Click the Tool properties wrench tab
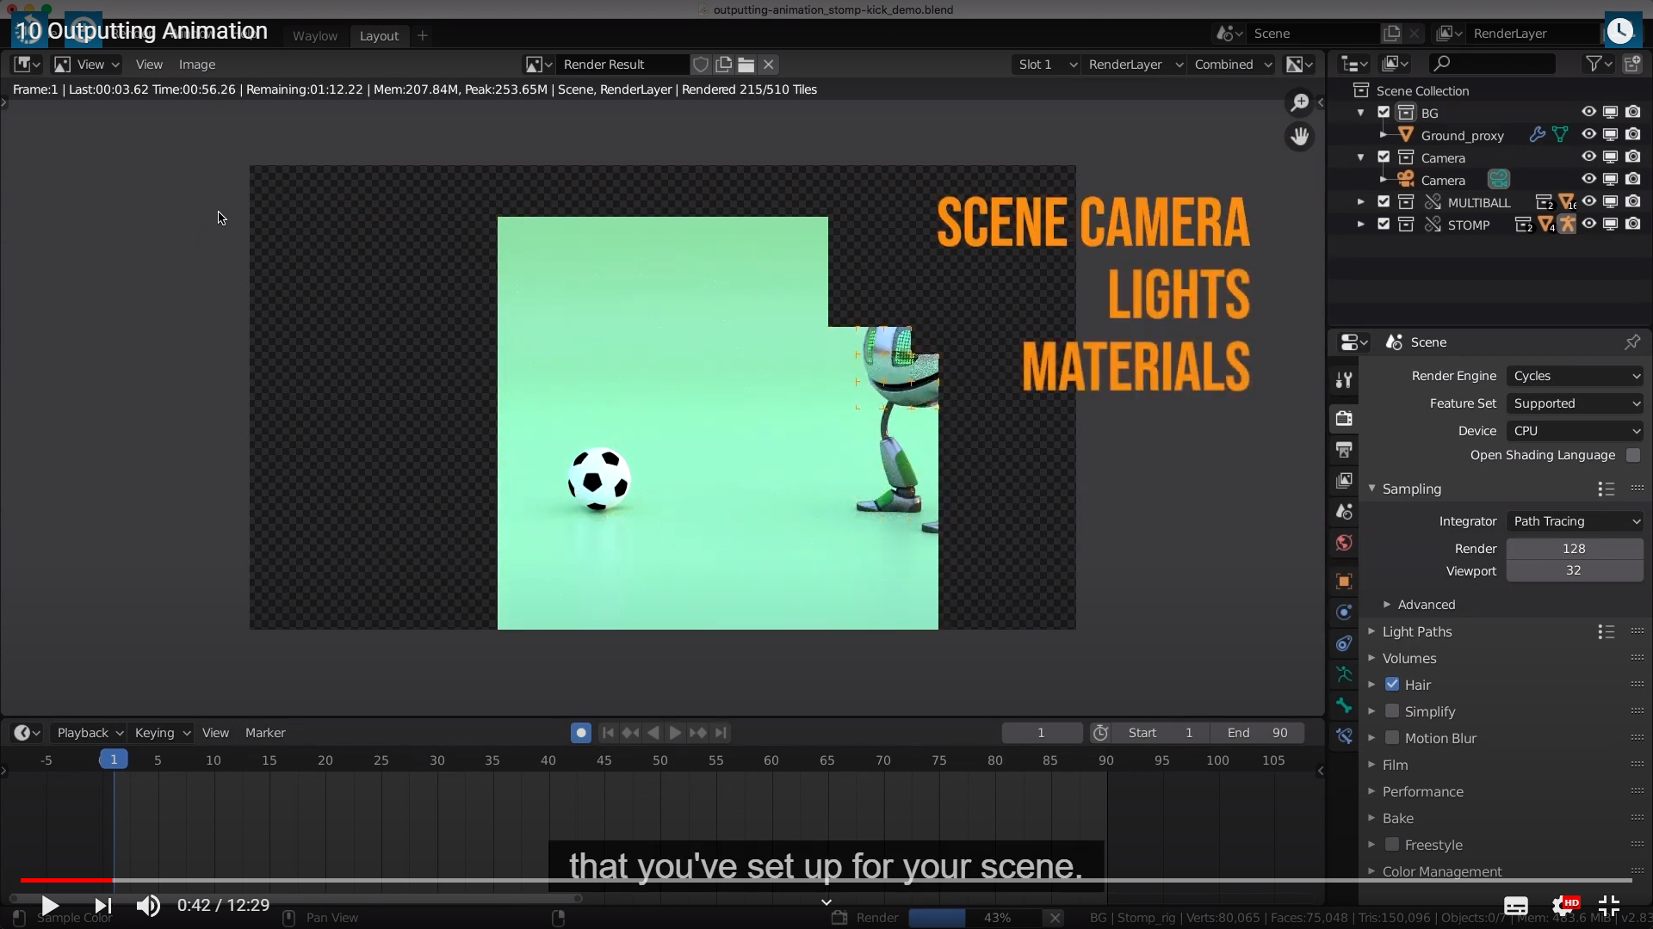 click(1344, 380)
